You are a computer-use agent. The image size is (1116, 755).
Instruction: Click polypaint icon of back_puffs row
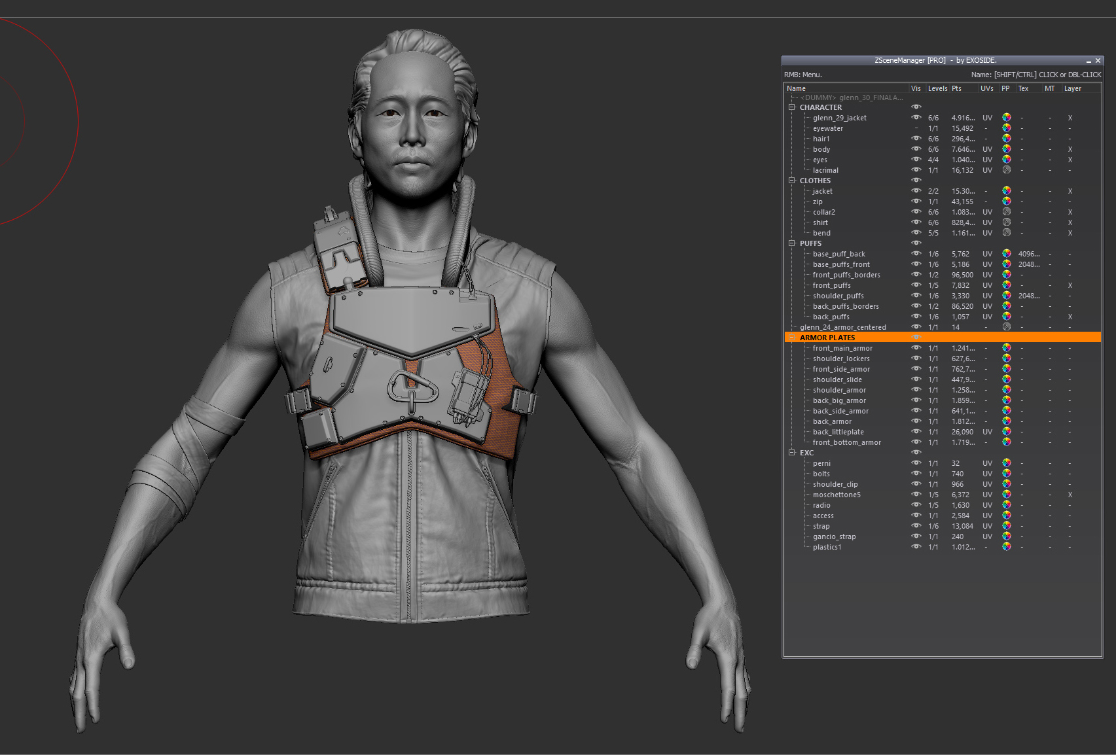(1007, 317)
